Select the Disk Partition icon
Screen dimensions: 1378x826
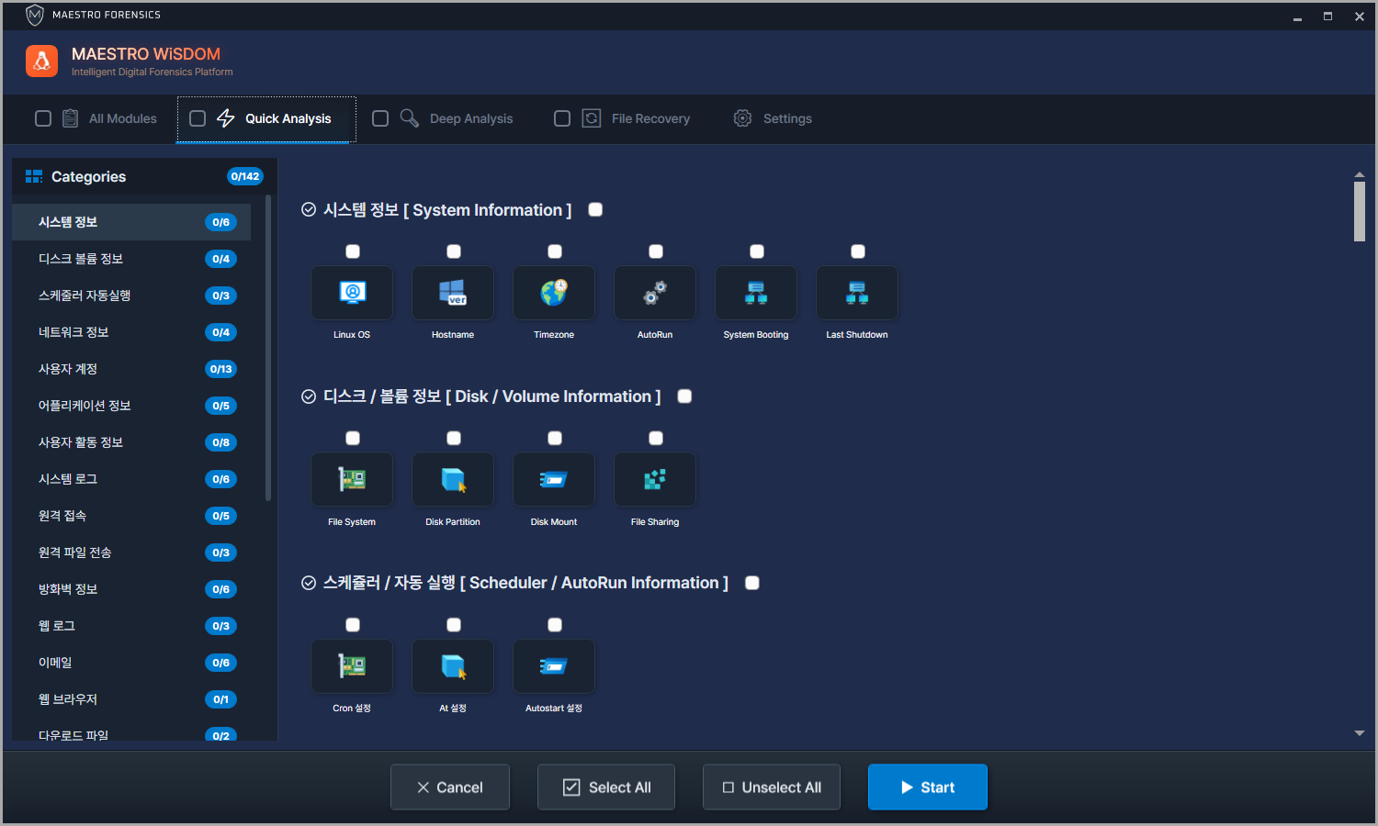(x=453, y=480)
